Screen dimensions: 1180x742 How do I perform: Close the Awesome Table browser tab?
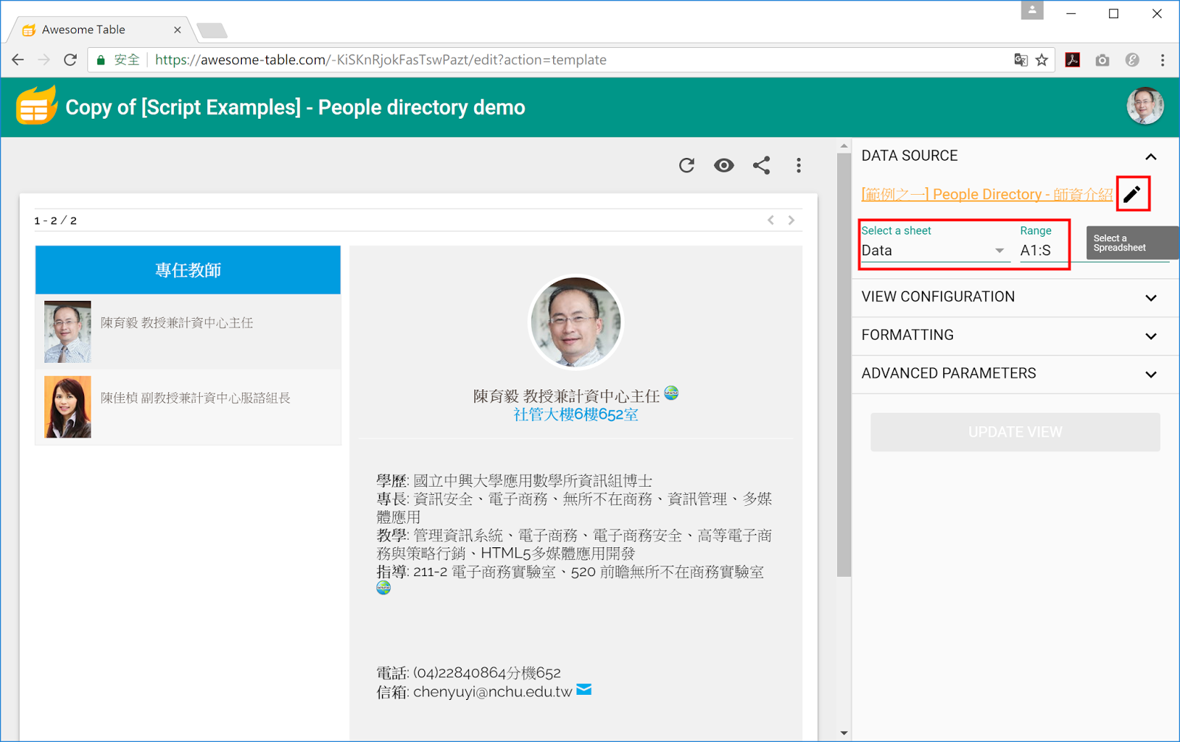click(177, 30)
